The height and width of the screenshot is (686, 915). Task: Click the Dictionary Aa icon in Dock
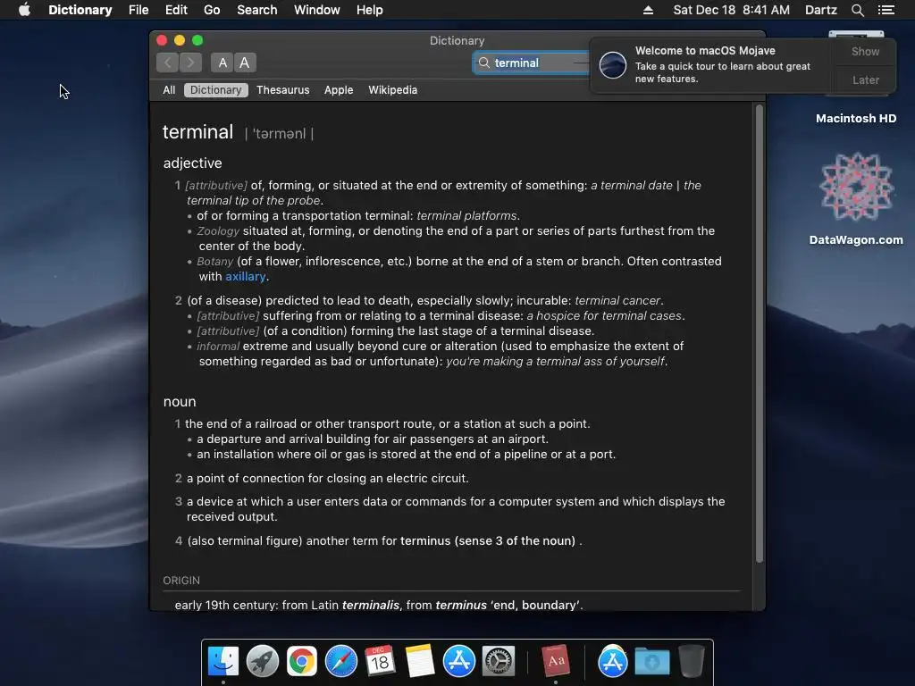click(555, 662)
